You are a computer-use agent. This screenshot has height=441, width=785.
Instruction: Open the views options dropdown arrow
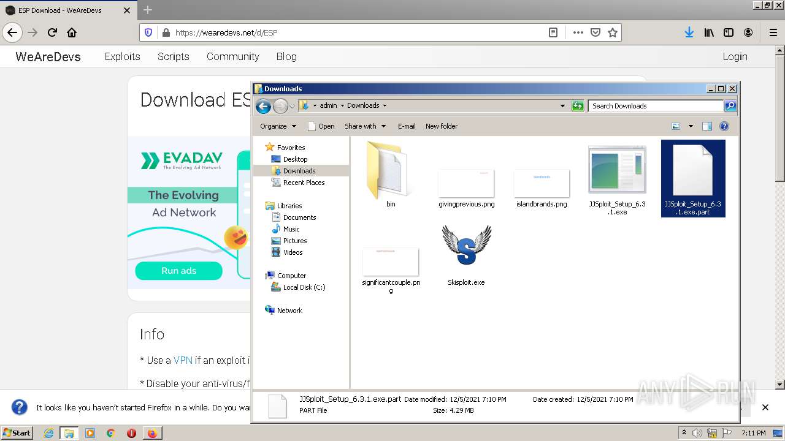click(691, 126)
